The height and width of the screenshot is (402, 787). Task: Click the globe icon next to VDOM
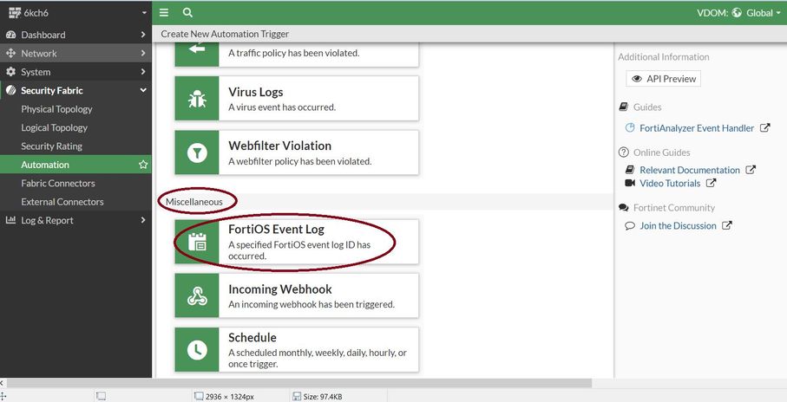pyautogui.click(x=737, y=13)
